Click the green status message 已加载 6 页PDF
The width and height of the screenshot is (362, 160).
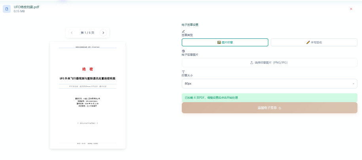(269, 98)
